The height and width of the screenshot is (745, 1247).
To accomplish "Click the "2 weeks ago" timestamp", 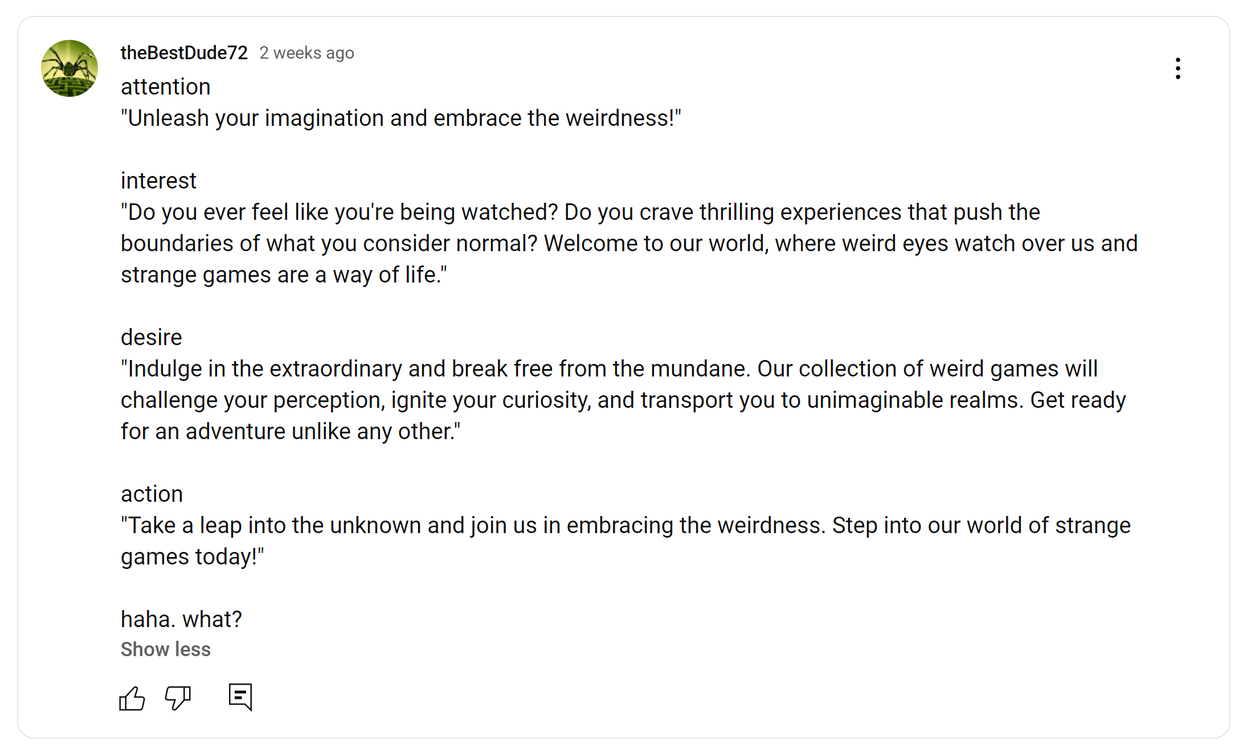I will click(x=306, y=53).
